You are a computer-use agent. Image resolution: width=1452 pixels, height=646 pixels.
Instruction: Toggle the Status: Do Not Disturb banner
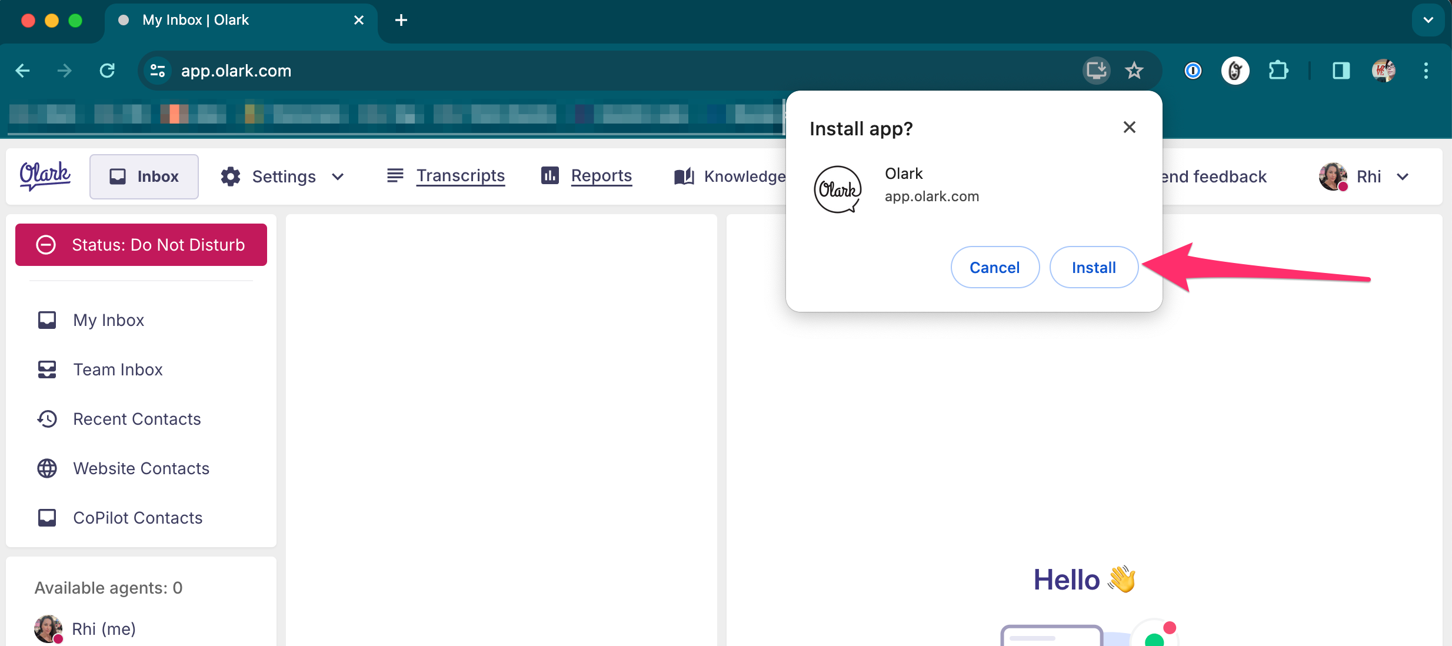point(141,244)
